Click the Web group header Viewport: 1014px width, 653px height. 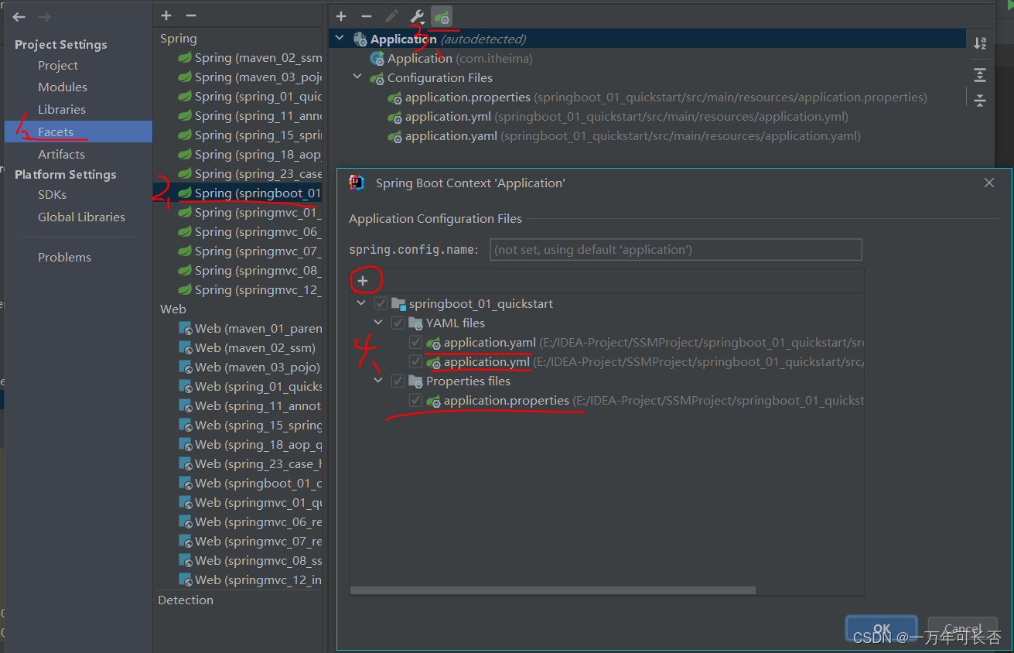[x=173, y=309]
